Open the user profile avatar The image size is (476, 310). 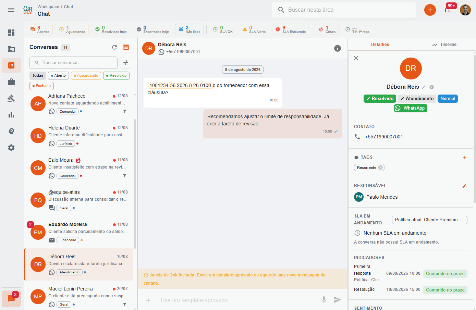pyautogui.click(x=465, y=10)
